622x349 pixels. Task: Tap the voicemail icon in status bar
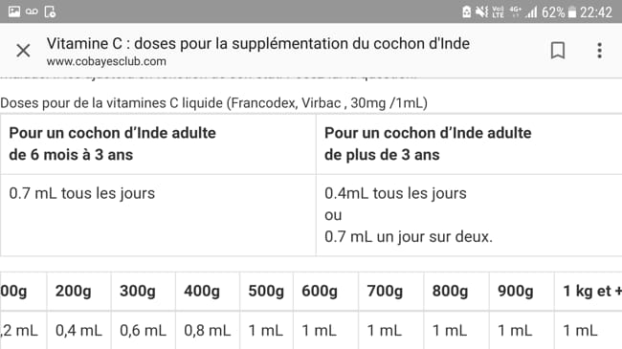[32, 11]
